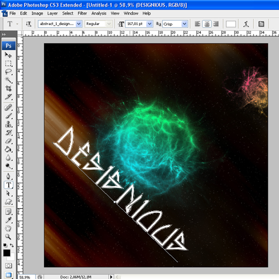This screenshot has height=279, width=279.
Task: Click the white background color swatch
Action: [12, 258]
